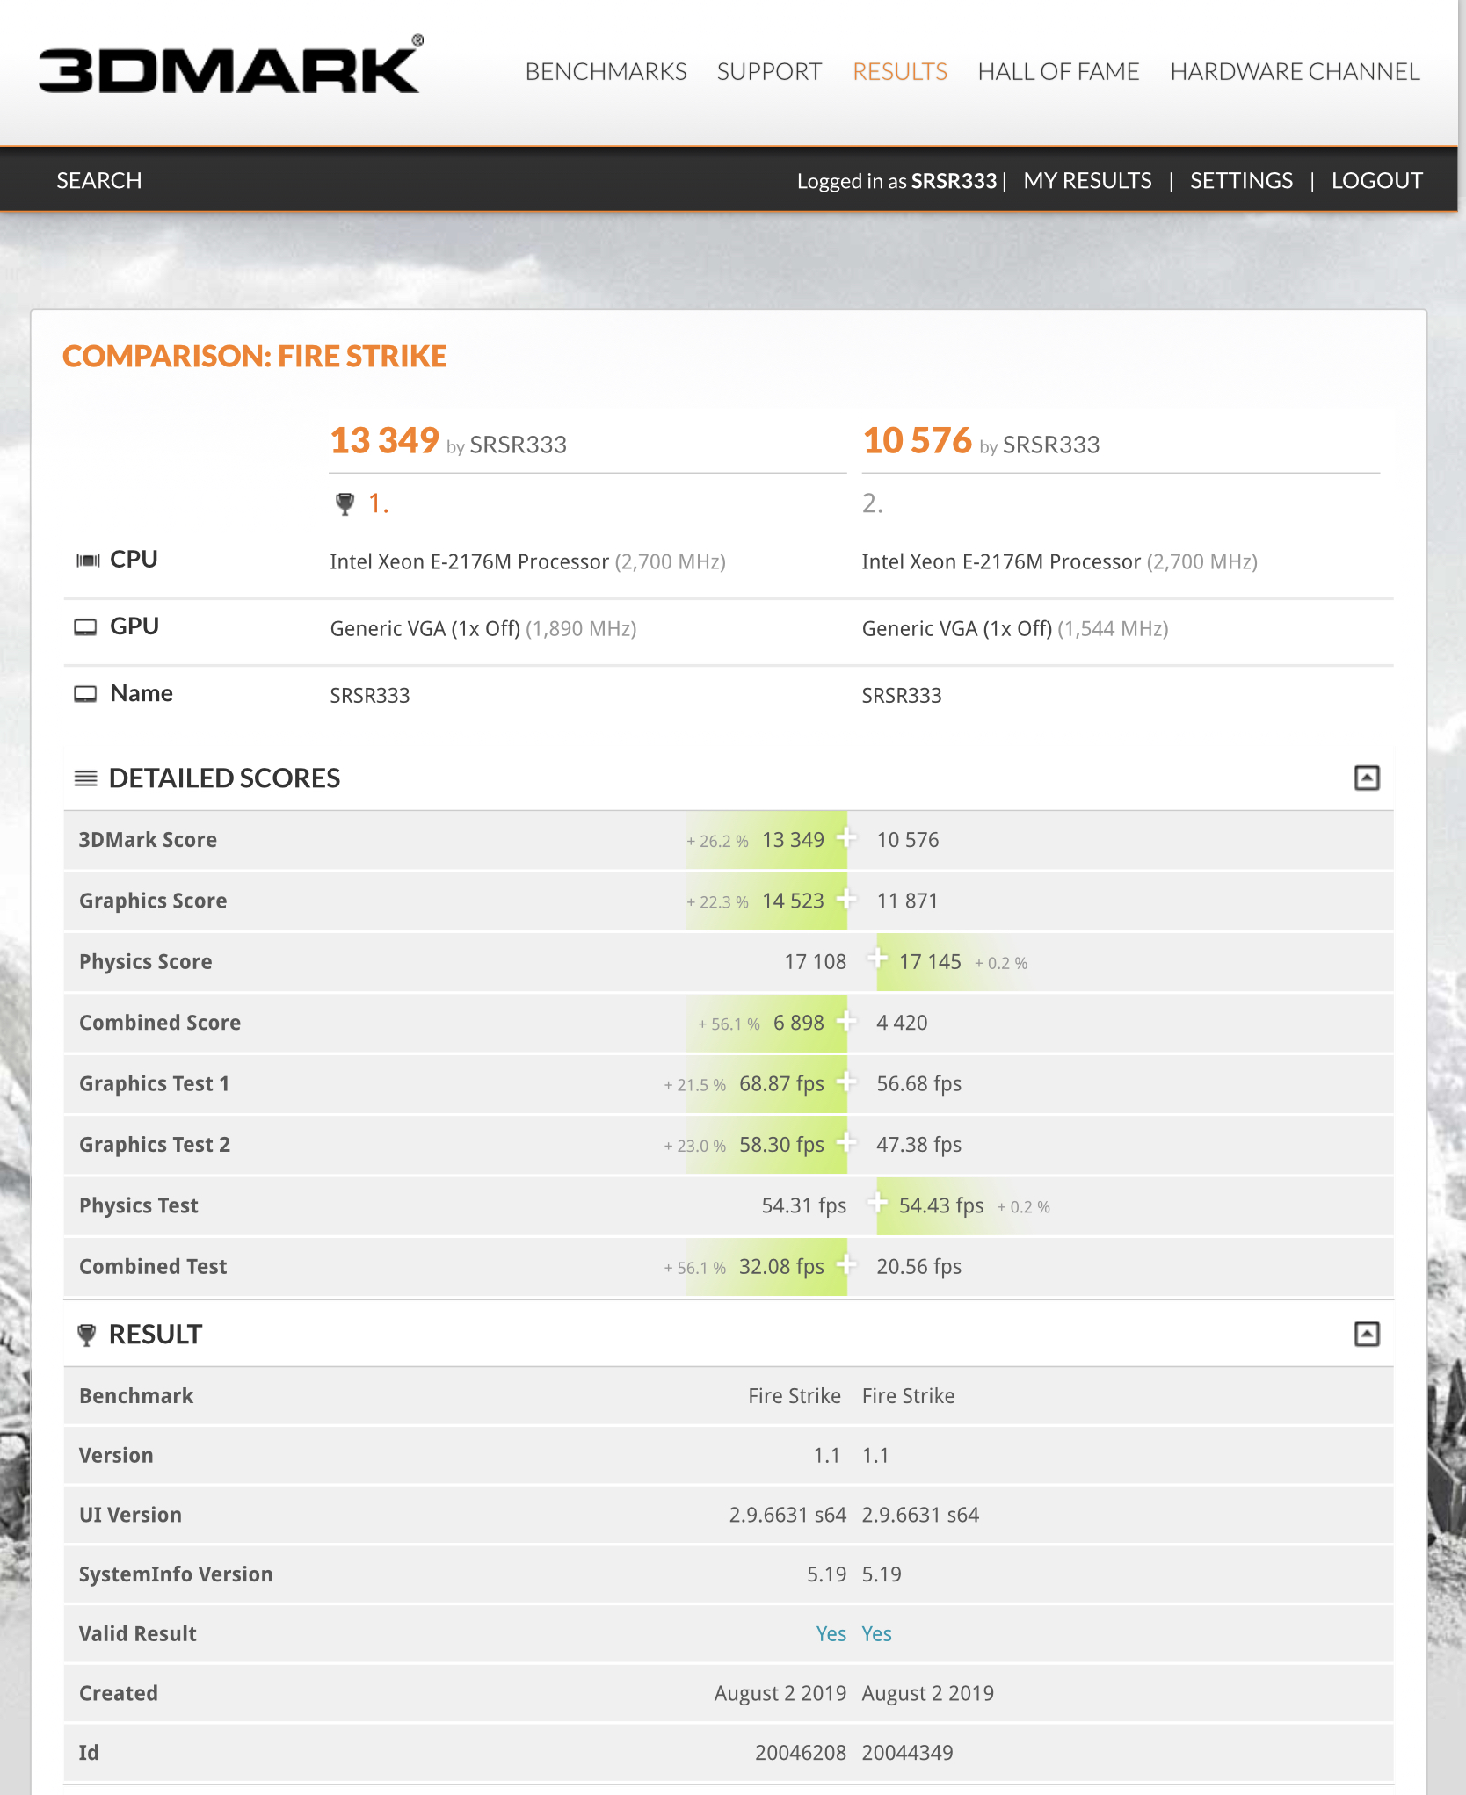Viewport: 1466px width, 1795px height.
Task: Click the Graphics Score row label
Action: click(153, 901)
